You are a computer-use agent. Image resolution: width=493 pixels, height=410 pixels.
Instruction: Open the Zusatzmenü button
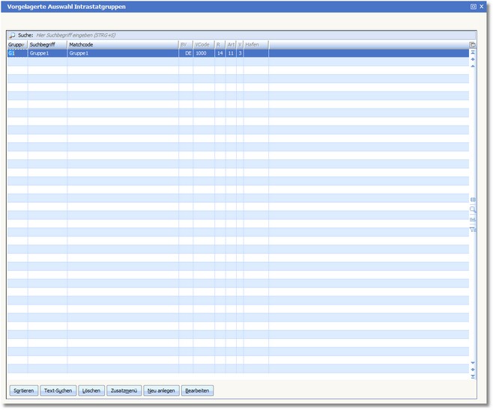pos(124,391)
